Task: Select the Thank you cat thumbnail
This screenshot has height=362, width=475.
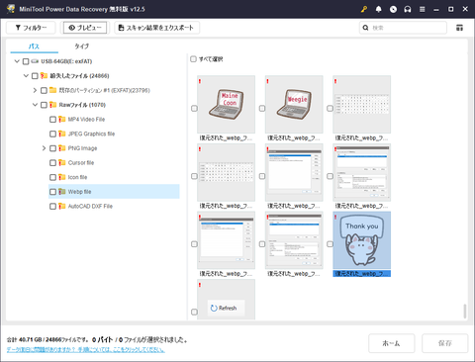Action: click(361, 240)
